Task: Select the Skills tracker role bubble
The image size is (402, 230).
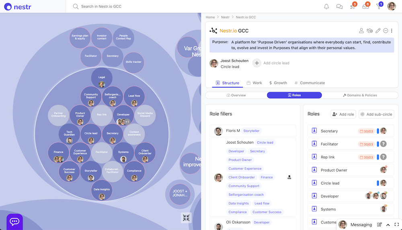Action: [133, 63]
